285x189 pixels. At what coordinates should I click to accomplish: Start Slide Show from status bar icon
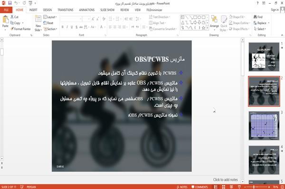click(239, 187)
